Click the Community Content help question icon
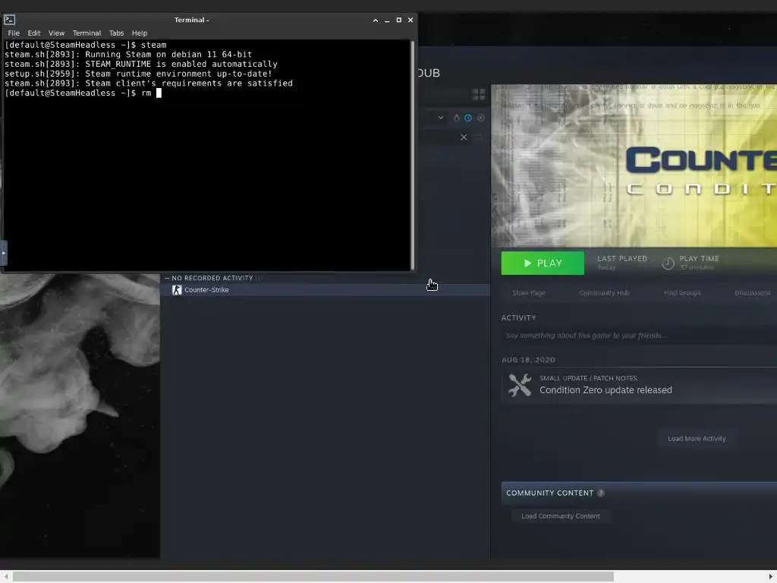The image size is (777, 583). (x=601, y=493)
